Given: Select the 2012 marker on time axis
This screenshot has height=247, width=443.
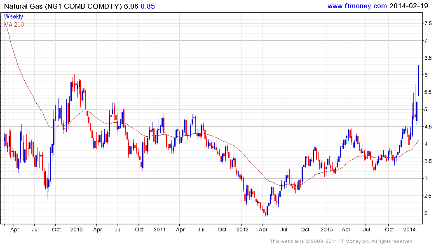Looking at the screenshot, I should tap(242, 229).
